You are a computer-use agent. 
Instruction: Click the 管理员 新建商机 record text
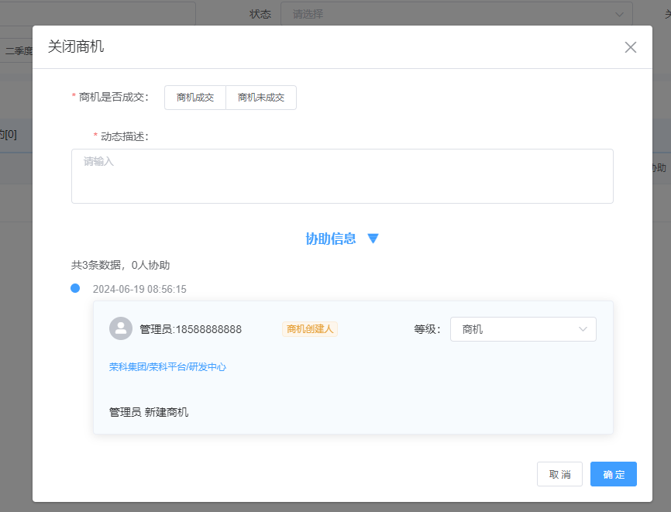tap(149, 412)
